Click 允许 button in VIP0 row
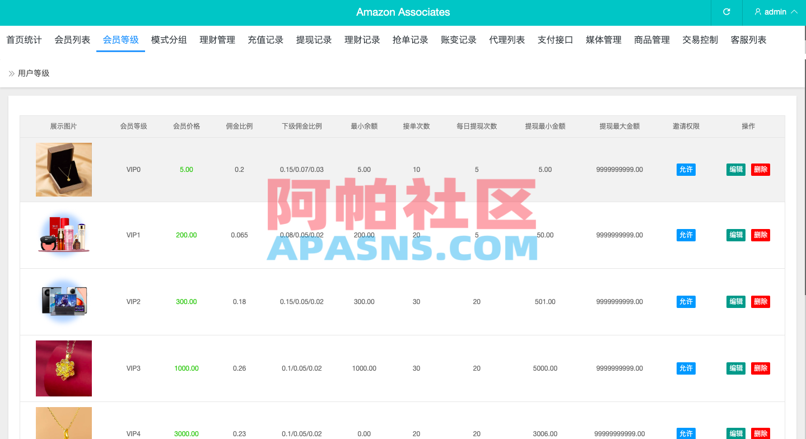 pos(686,170)
